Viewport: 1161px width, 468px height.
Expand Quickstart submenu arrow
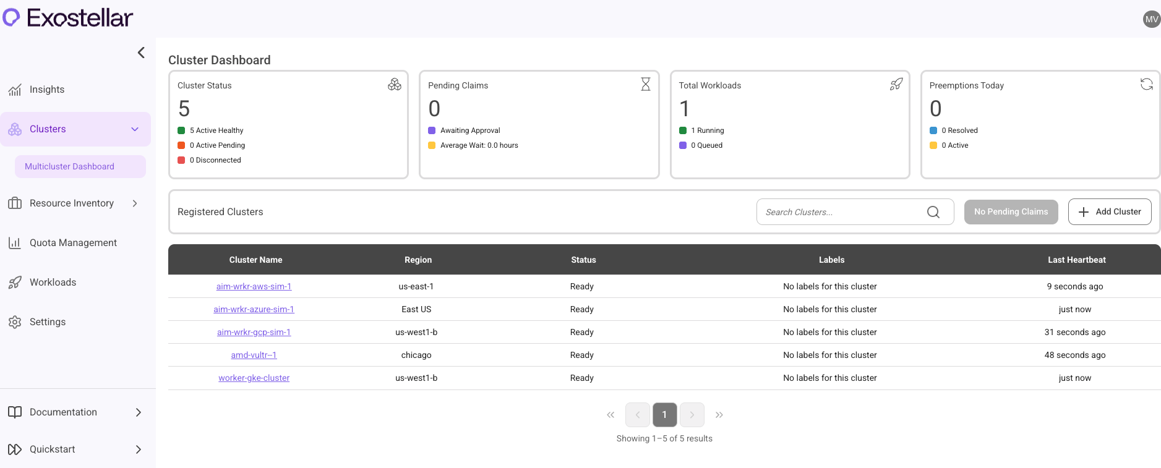(x=139, y=449)
